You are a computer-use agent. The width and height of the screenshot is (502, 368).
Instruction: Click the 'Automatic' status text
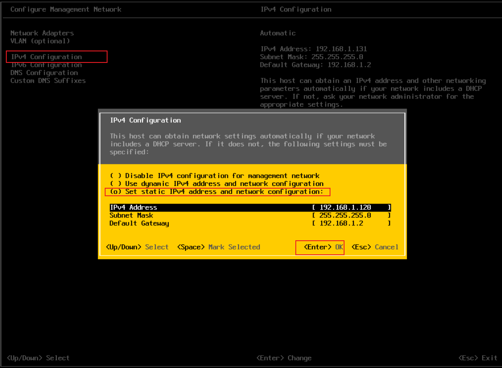click(278, 33)
